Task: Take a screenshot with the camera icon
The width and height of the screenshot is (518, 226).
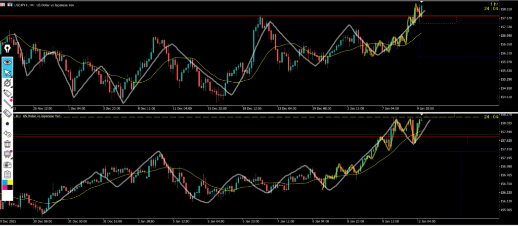Action: (x=7, y=164)
